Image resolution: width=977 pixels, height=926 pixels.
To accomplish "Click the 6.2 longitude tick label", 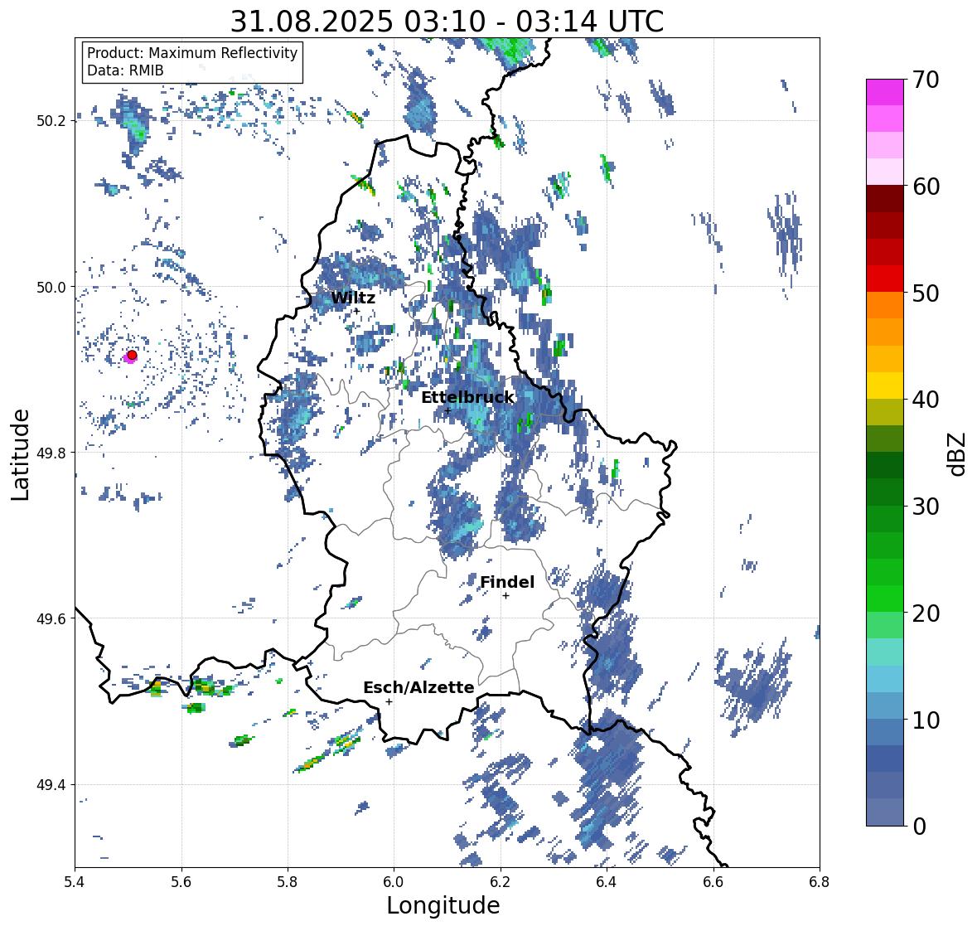I will 501,882.
